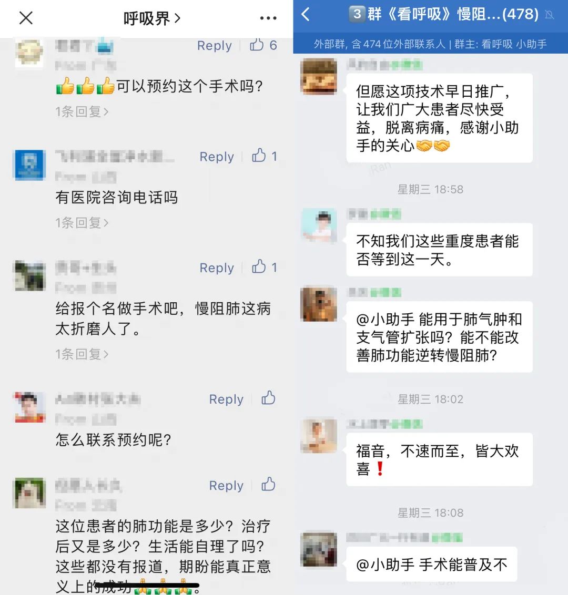The height and width of the screenshot is (595, 568).
Task: Close the 呼吸界 comments page
Action: pyautogui.click(x=26, y=18)
